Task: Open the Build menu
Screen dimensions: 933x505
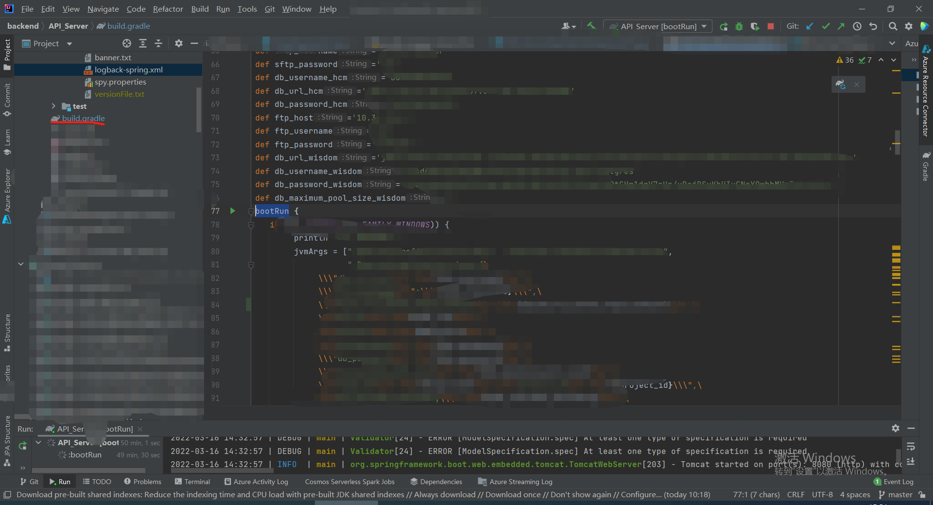Action: click(x=200, y=9)
